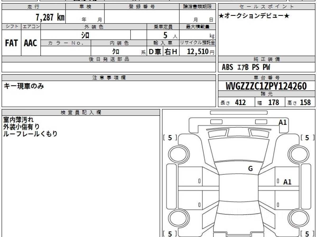Click the length value 長さ 412
317x237 pixels.
(233, 102)
